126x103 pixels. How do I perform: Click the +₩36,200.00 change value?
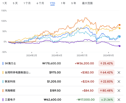point(84,63)
